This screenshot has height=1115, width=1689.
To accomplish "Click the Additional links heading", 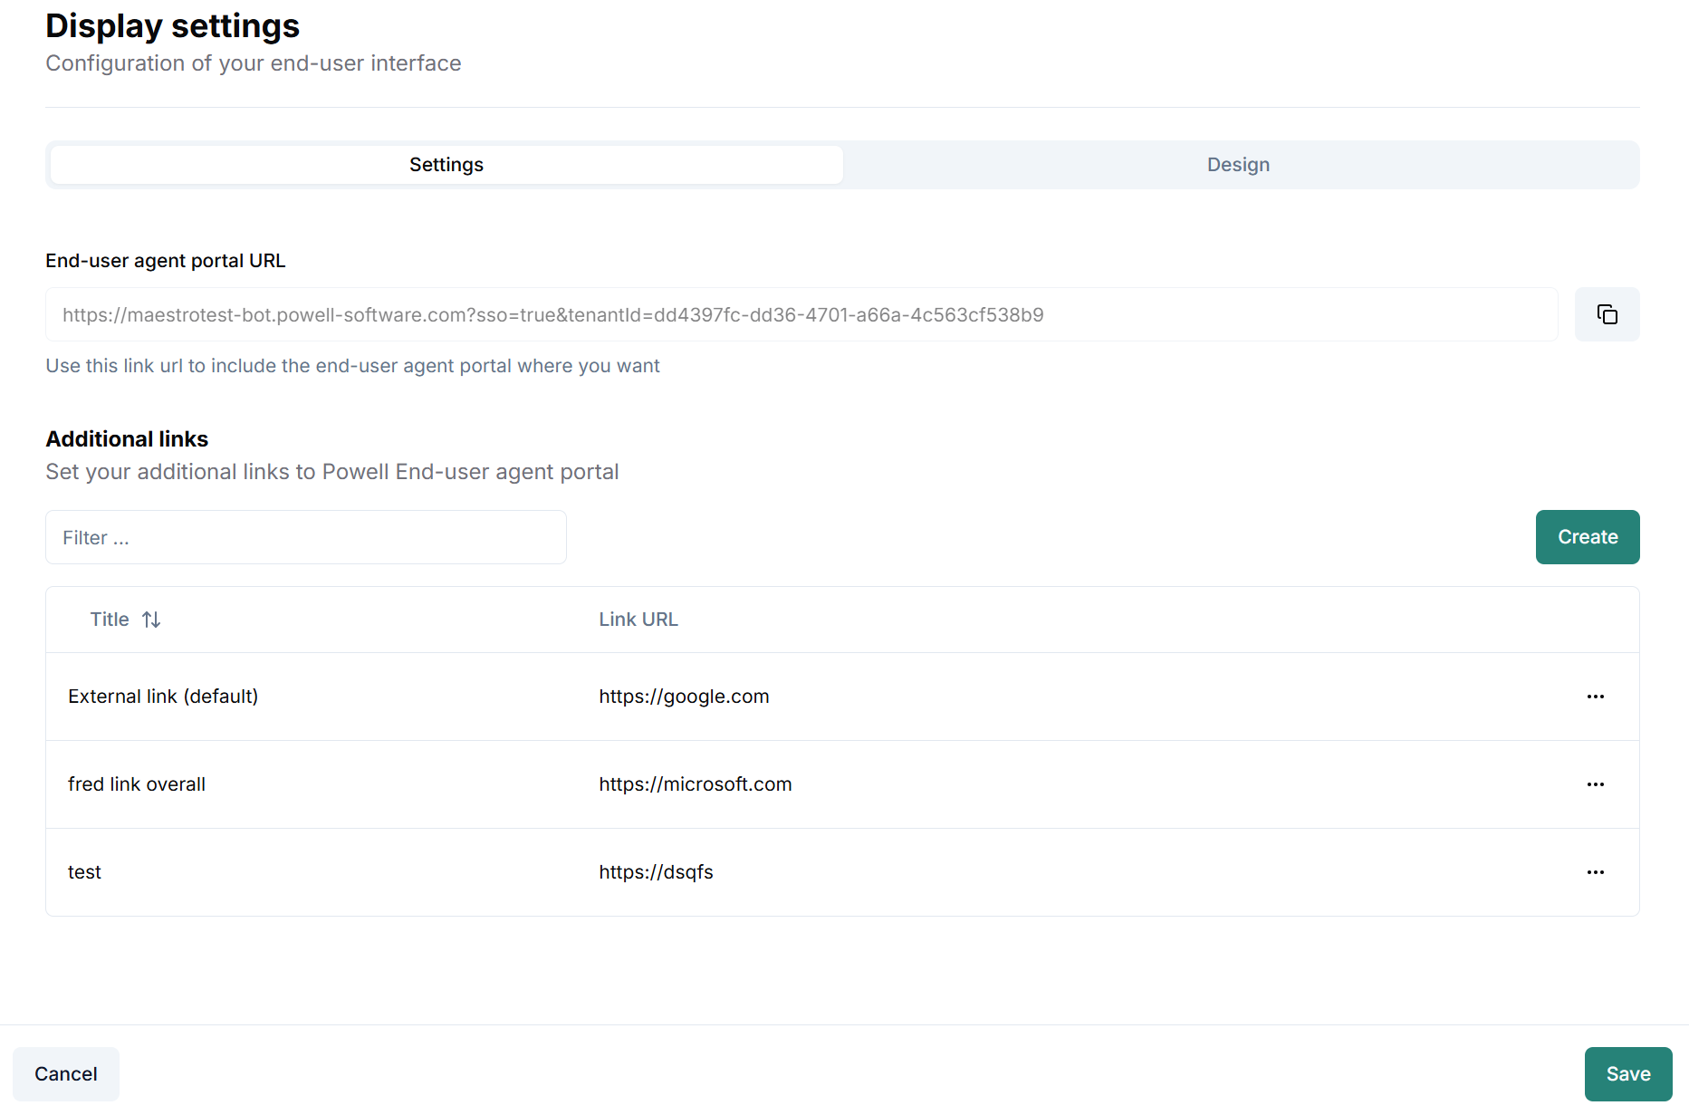I will 127,439.
